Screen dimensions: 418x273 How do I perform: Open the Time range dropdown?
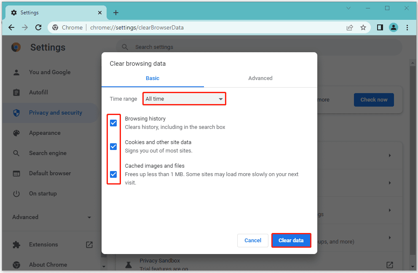(184, 99)
